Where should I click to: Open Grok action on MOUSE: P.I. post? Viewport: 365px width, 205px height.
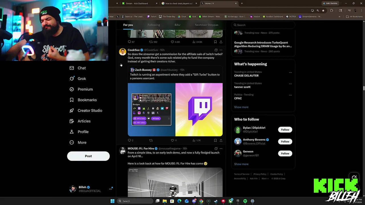point(216,149)
